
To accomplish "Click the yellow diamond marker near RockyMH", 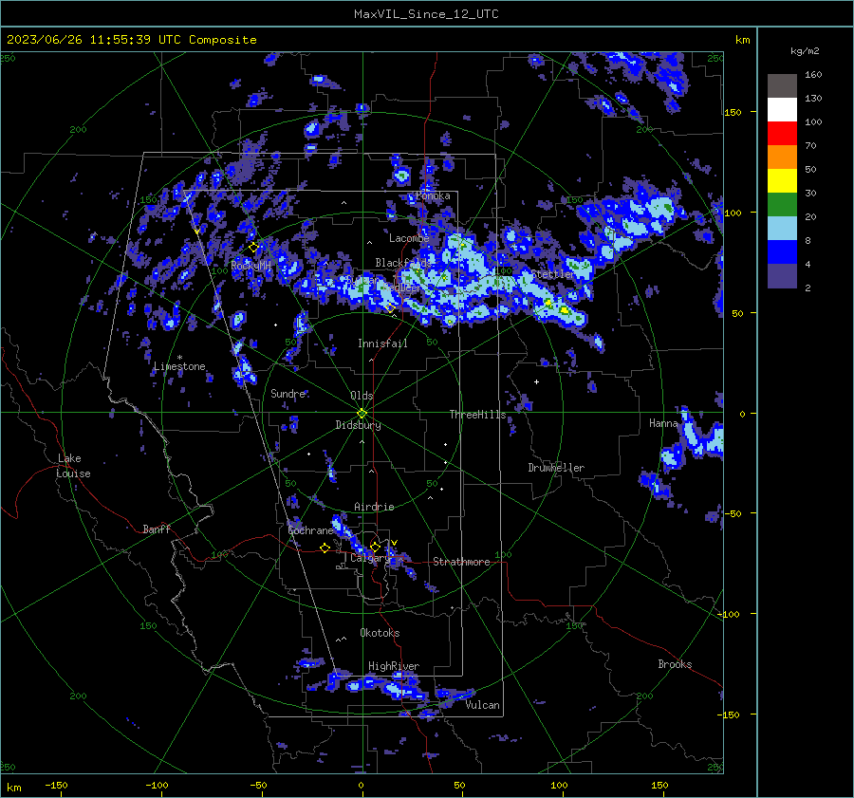I will click(x=253, y=248).
